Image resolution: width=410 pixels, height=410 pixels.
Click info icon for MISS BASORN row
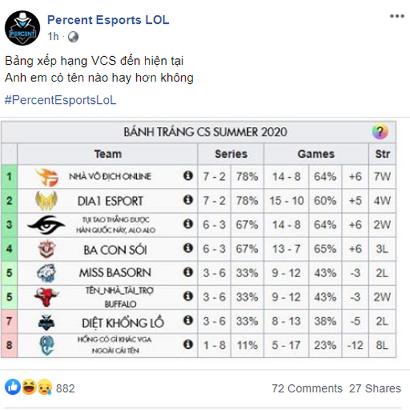(x=188, y=272)
